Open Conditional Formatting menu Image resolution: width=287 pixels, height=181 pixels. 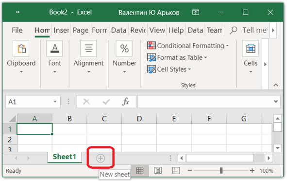point(188,45)
